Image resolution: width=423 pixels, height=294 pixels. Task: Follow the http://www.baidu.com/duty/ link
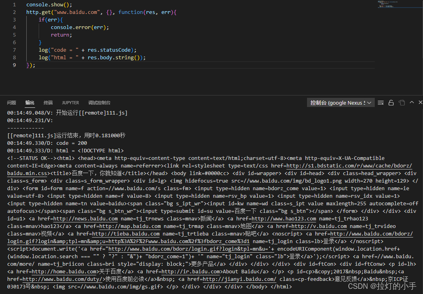(x=63, y=279)
